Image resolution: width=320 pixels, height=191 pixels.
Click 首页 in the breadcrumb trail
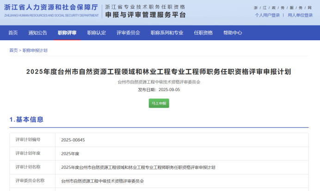[13, 50]
